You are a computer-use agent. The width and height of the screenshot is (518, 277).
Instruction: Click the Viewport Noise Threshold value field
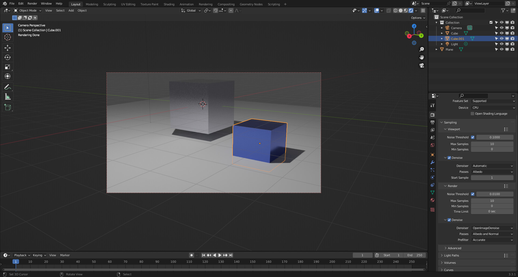pos(495,137)
